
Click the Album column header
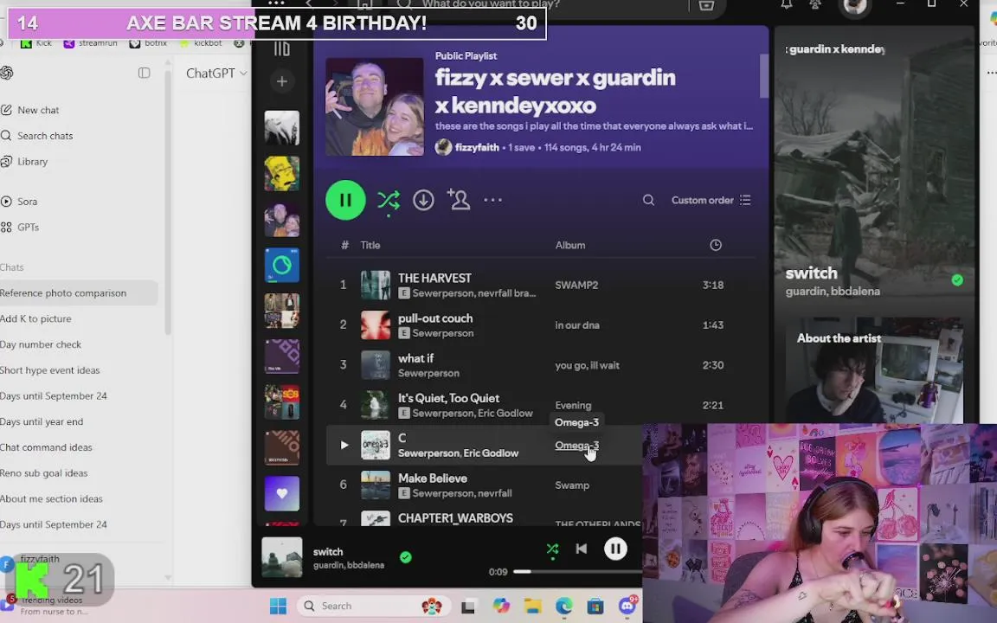click(570, 246)
